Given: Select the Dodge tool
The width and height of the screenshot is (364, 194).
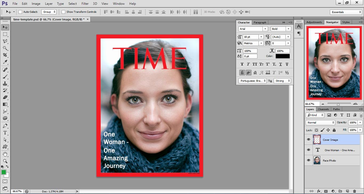Looking at the screenshot, I should (5, 118).
